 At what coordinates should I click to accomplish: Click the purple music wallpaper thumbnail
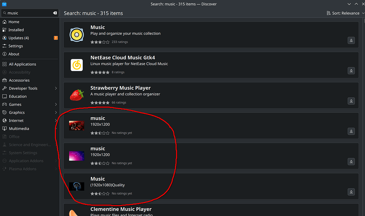[x=77, y=156]
